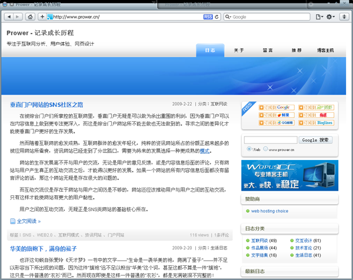Click the SNS tag link
Screen dimensions: 353x280
27,235
